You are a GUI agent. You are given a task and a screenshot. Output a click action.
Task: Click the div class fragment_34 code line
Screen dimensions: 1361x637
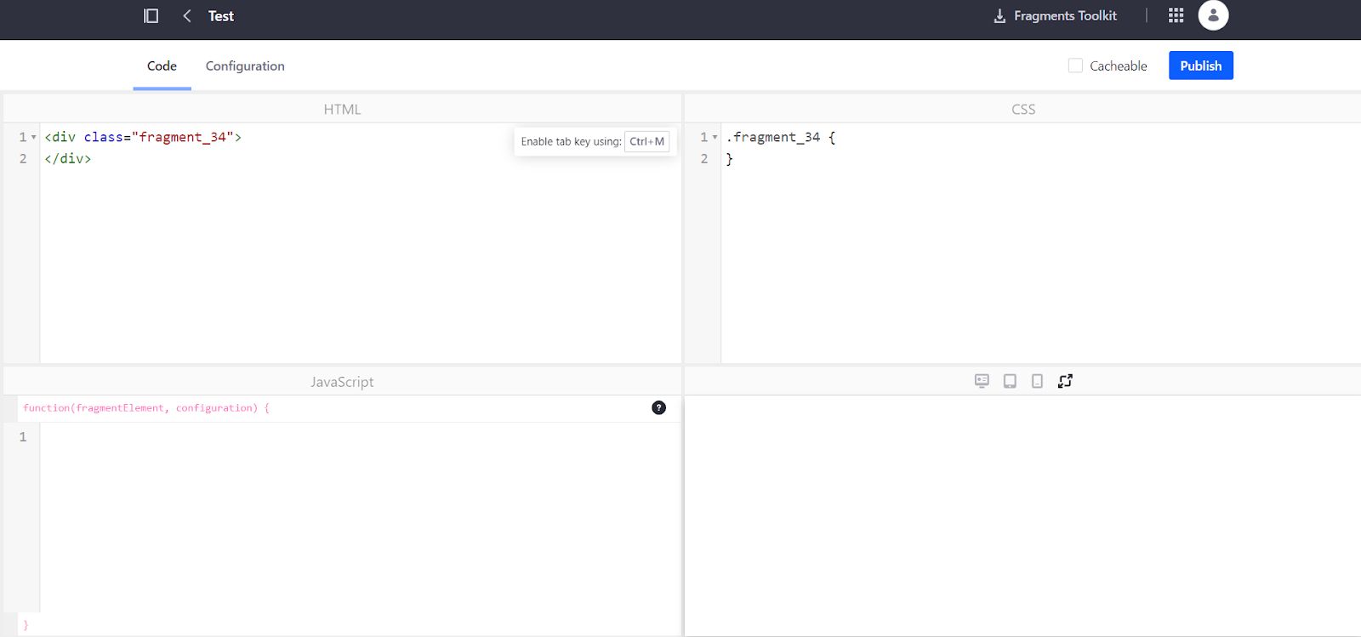tap(143, 137)
